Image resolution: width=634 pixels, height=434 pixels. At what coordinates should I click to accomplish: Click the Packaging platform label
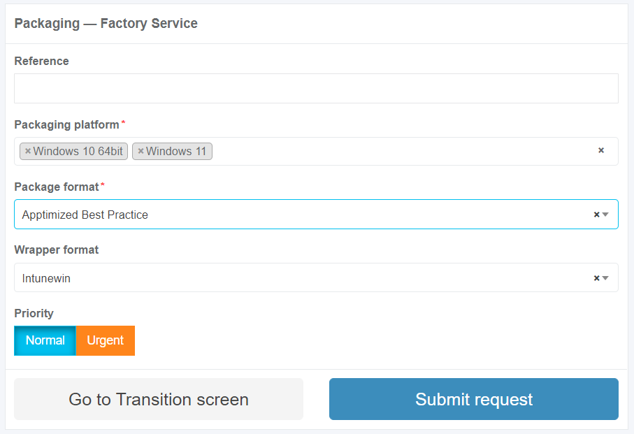66,124
